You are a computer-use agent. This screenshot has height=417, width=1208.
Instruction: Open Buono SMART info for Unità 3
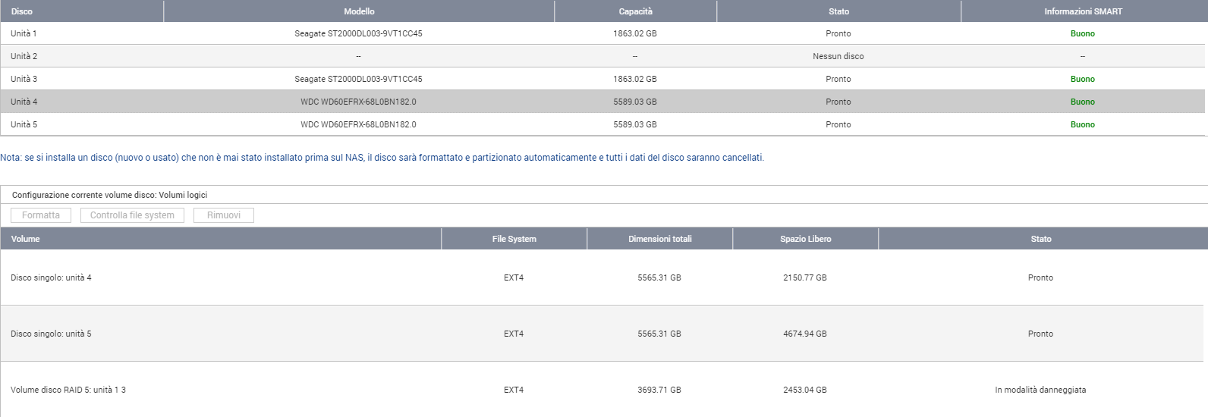pos(1082,79)
